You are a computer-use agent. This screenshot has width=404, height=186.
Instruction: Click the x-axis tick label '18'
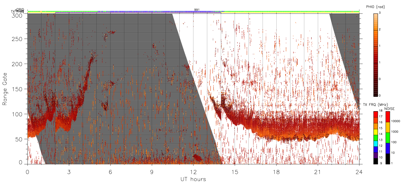click(x=276, y=172)
